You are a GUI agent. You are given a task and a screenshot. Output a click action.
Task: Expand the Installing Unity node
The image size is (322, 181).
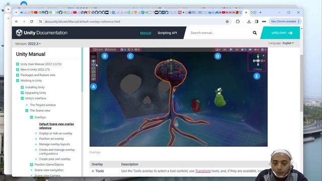pos(22,87)
